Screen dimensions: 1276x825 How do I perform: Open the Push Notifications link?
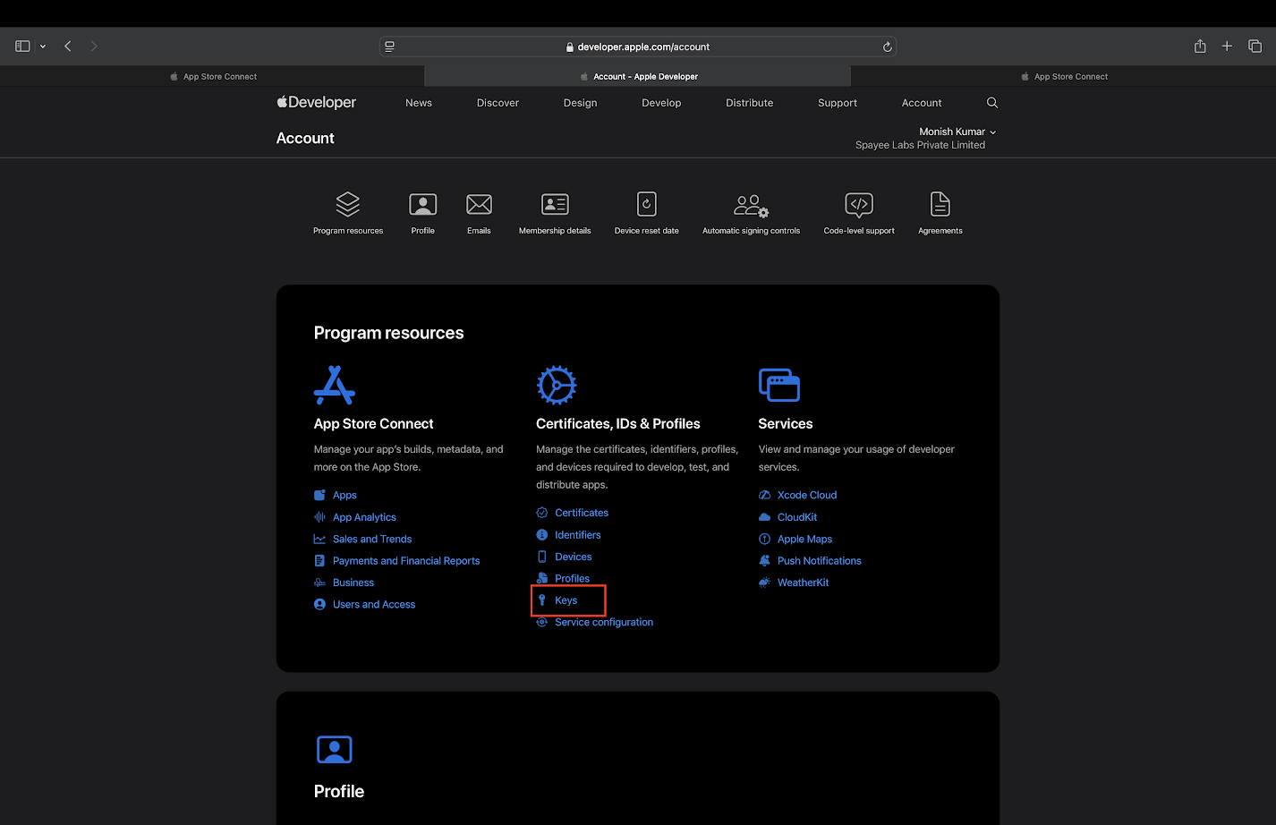pos(819,561)
